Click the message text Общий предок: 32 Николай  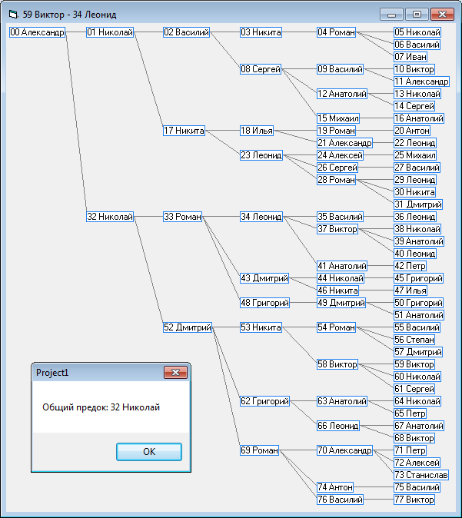(x=101, y=407)
